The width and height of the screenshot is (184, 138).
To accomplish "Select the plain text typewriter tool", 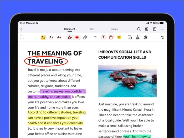I will [95, 38].
